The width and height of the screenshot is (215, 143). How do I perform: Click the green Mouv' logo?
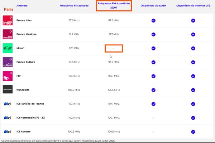(8, 48)
